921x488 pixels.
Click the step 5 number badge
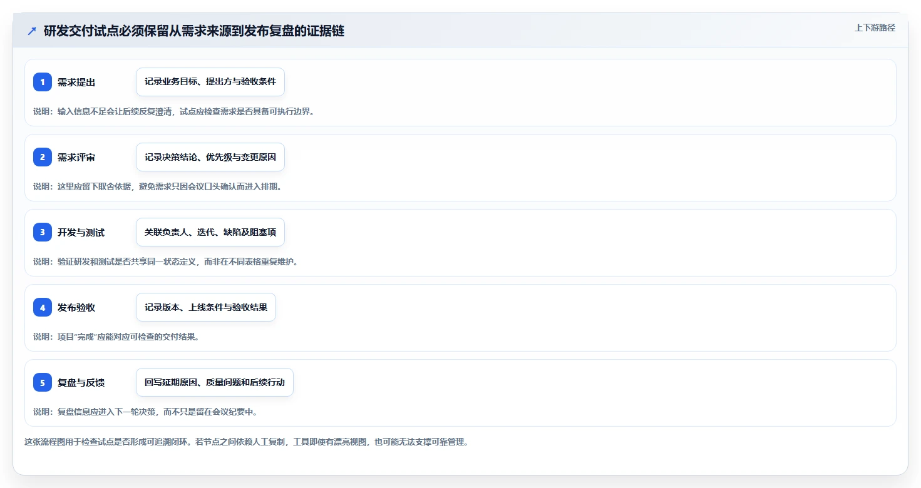(x=43, y=382)
